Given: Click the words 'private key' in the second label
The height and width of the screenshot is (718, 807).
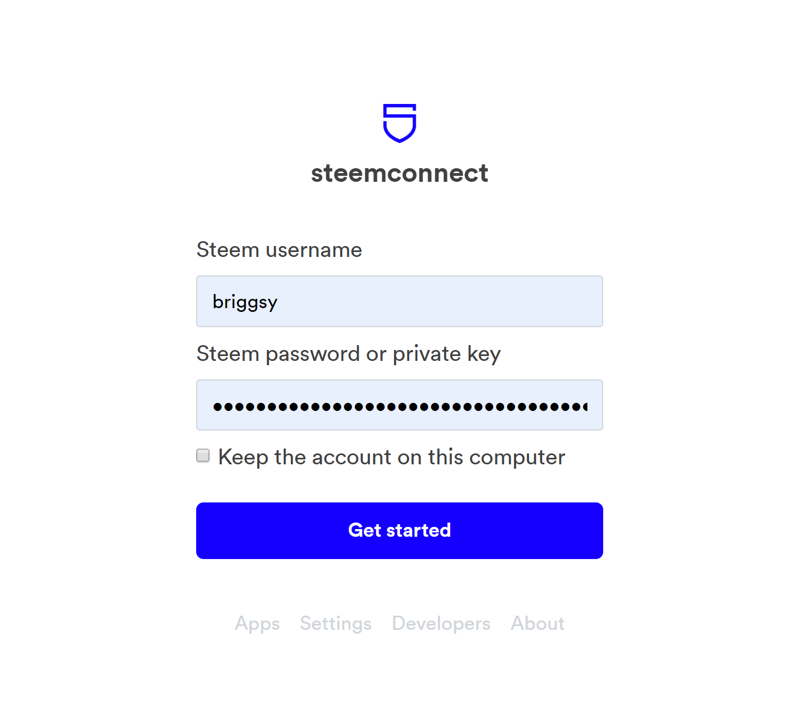Looking at the screenshot, I should pyautogui.click(x=446, y=354).
